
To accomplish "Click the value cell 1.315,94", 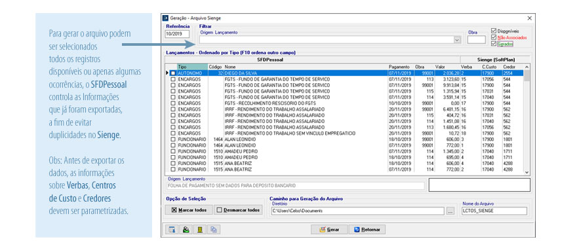I will 447,92.
